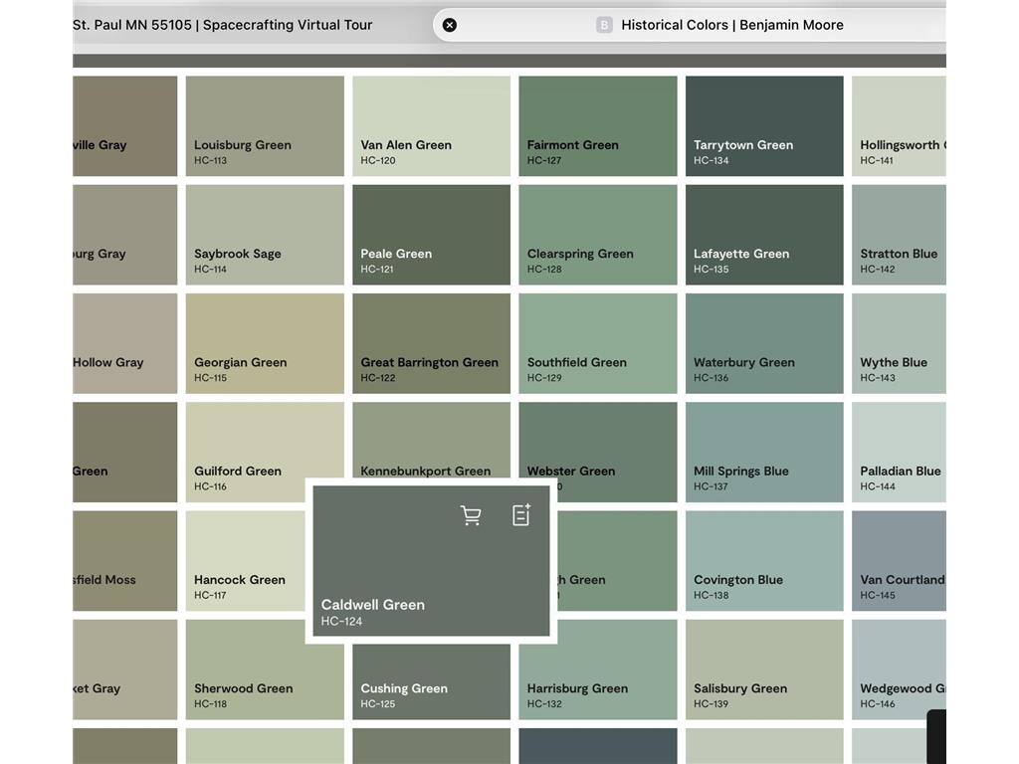Select Great Barrington Green HC-122 swatch
The image size is (1019, 764).
point(432,343)
